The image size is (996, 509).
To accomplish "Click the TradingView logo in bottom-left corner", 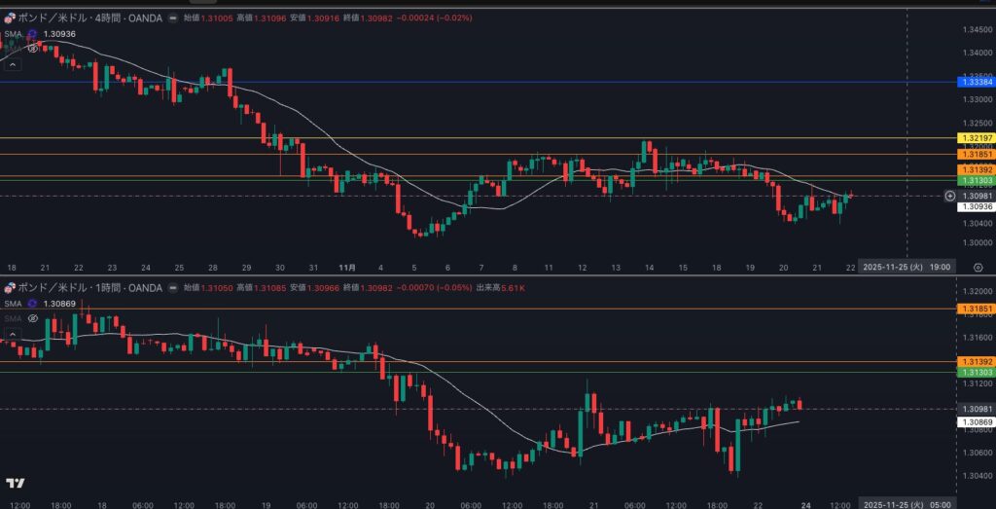I will click(x=15, y=484).
